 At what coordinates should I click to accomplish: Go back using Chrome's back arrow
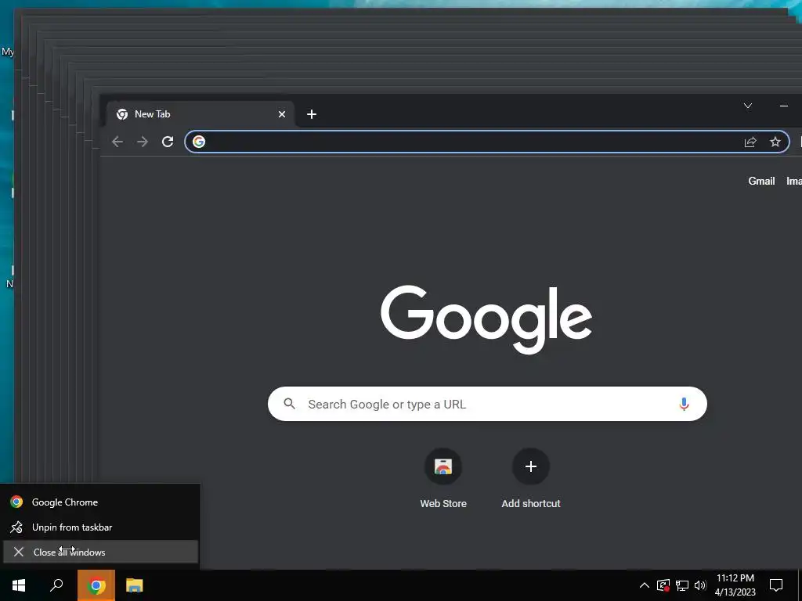point(117,142)
